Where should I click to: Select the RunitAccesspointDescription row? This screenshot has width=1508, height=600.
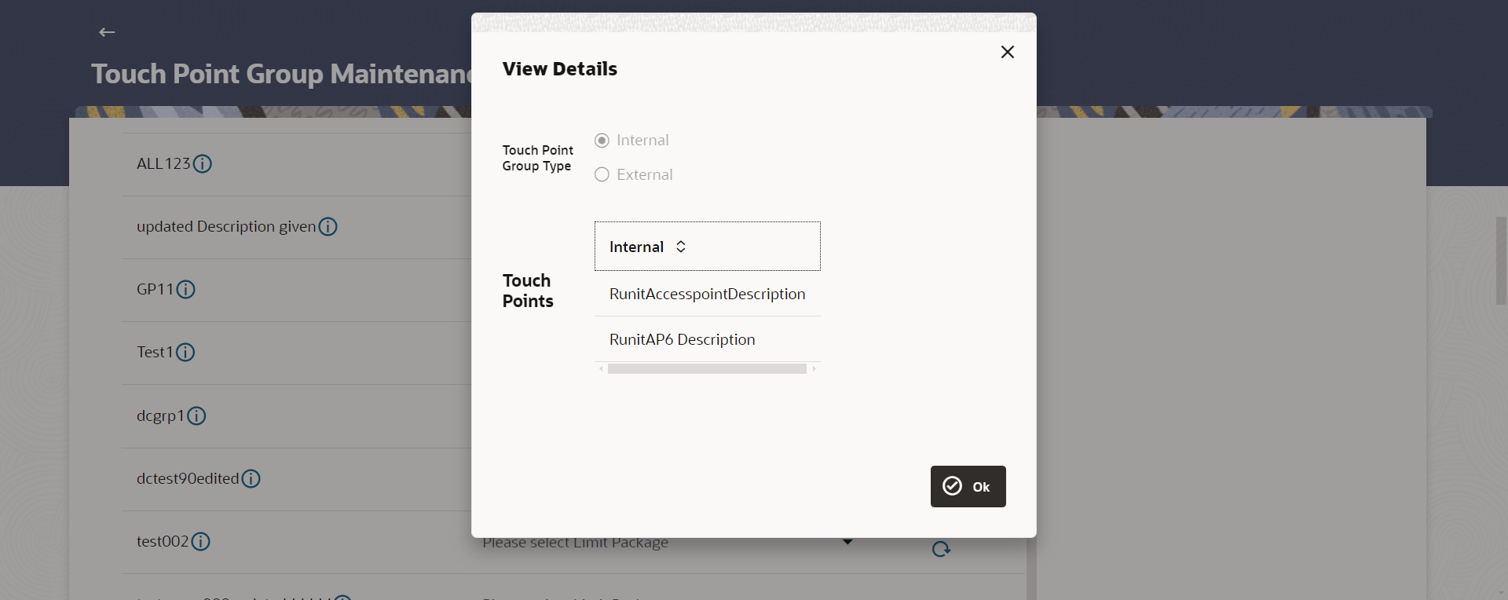708,294
